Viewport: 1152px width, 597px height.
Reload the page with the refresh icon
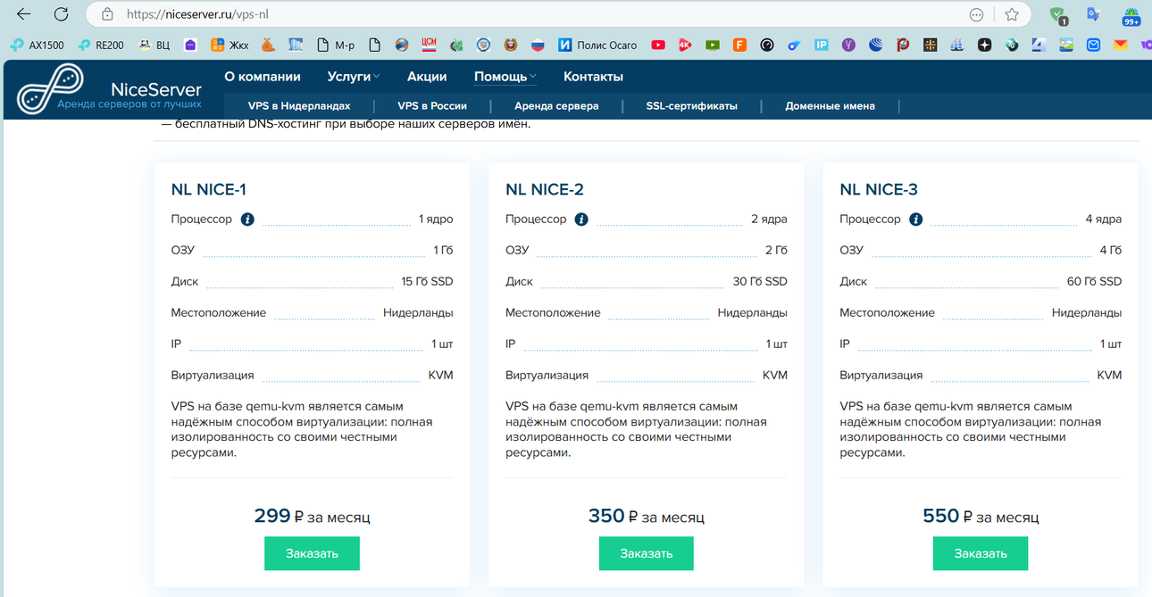[61, 14]
